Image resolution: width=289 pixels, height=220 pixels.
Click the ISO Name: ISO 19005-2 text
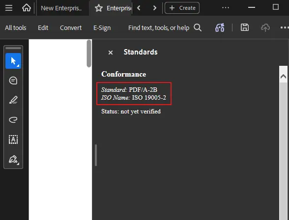tap(134, 97)
